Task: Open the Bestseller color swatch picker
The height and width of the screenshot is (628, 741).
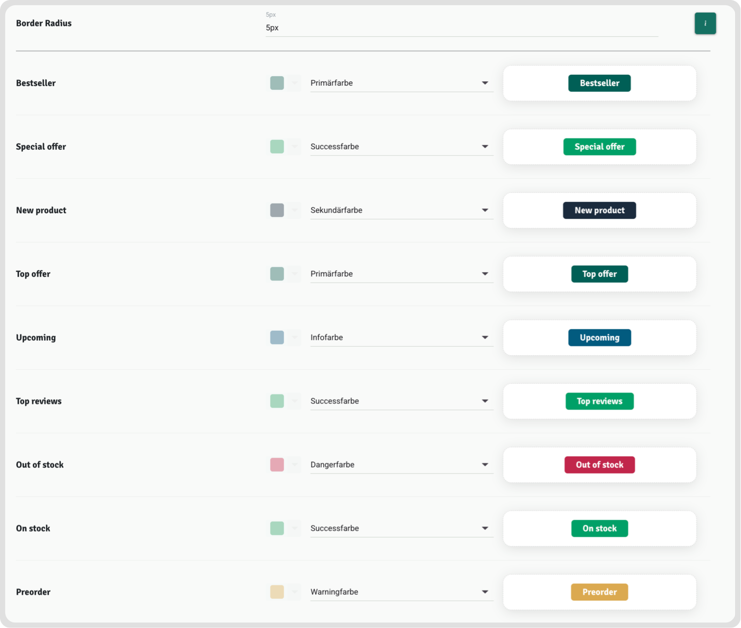Action: (277, 83)
